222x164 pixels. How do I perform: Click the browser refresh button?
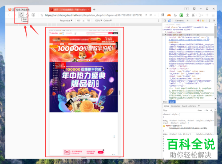click(x=21, y=15)
